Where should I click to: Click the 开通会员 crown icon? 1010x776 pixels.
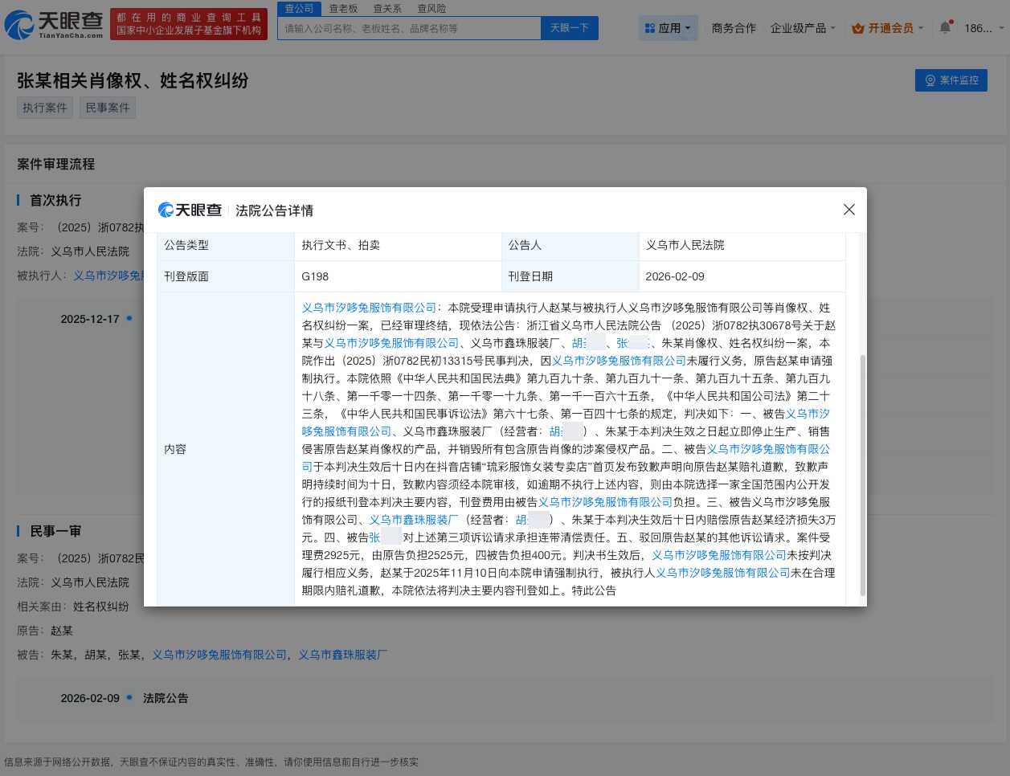pyautogui.click(x=859, y=27)
